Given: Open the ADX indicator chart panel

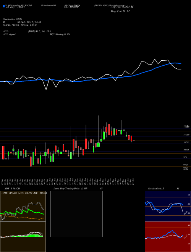Looking at the screenshot, I should point(23,206).
